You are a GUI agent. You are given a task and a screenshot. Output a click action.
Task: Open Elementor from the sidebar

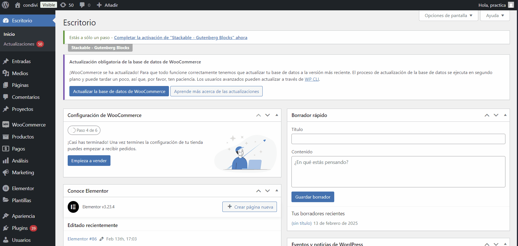[x=23, y=188]
